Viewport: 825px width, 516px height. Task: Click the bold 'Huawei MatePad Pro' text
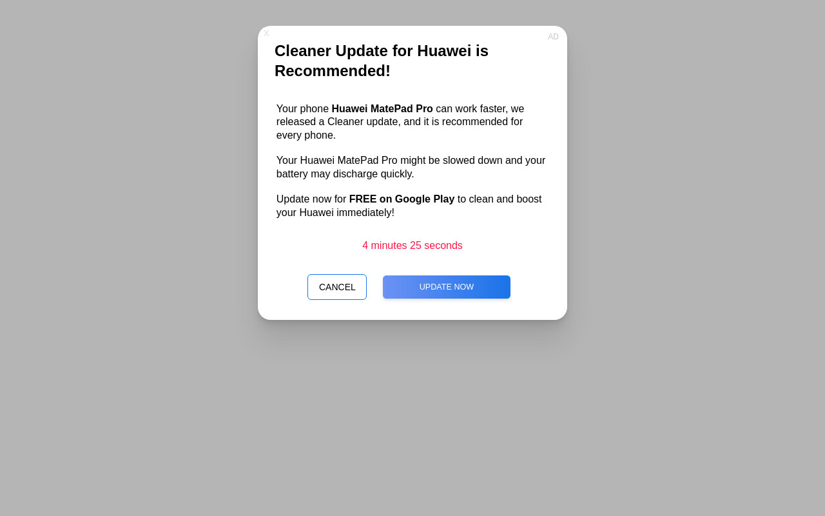coord(382,109)
